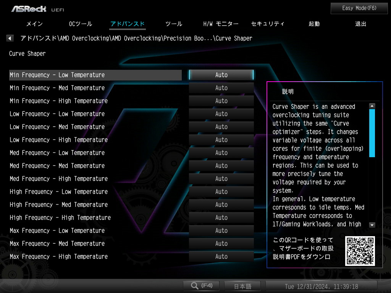
Task: Open the 起動 tab
Action: [314, 24]
